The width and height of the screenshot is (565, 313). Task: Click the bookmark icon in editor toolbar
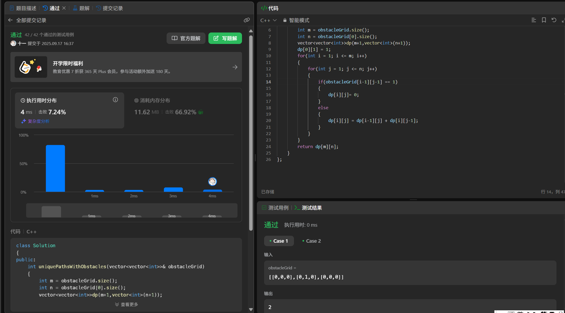[x=544, y=20]
